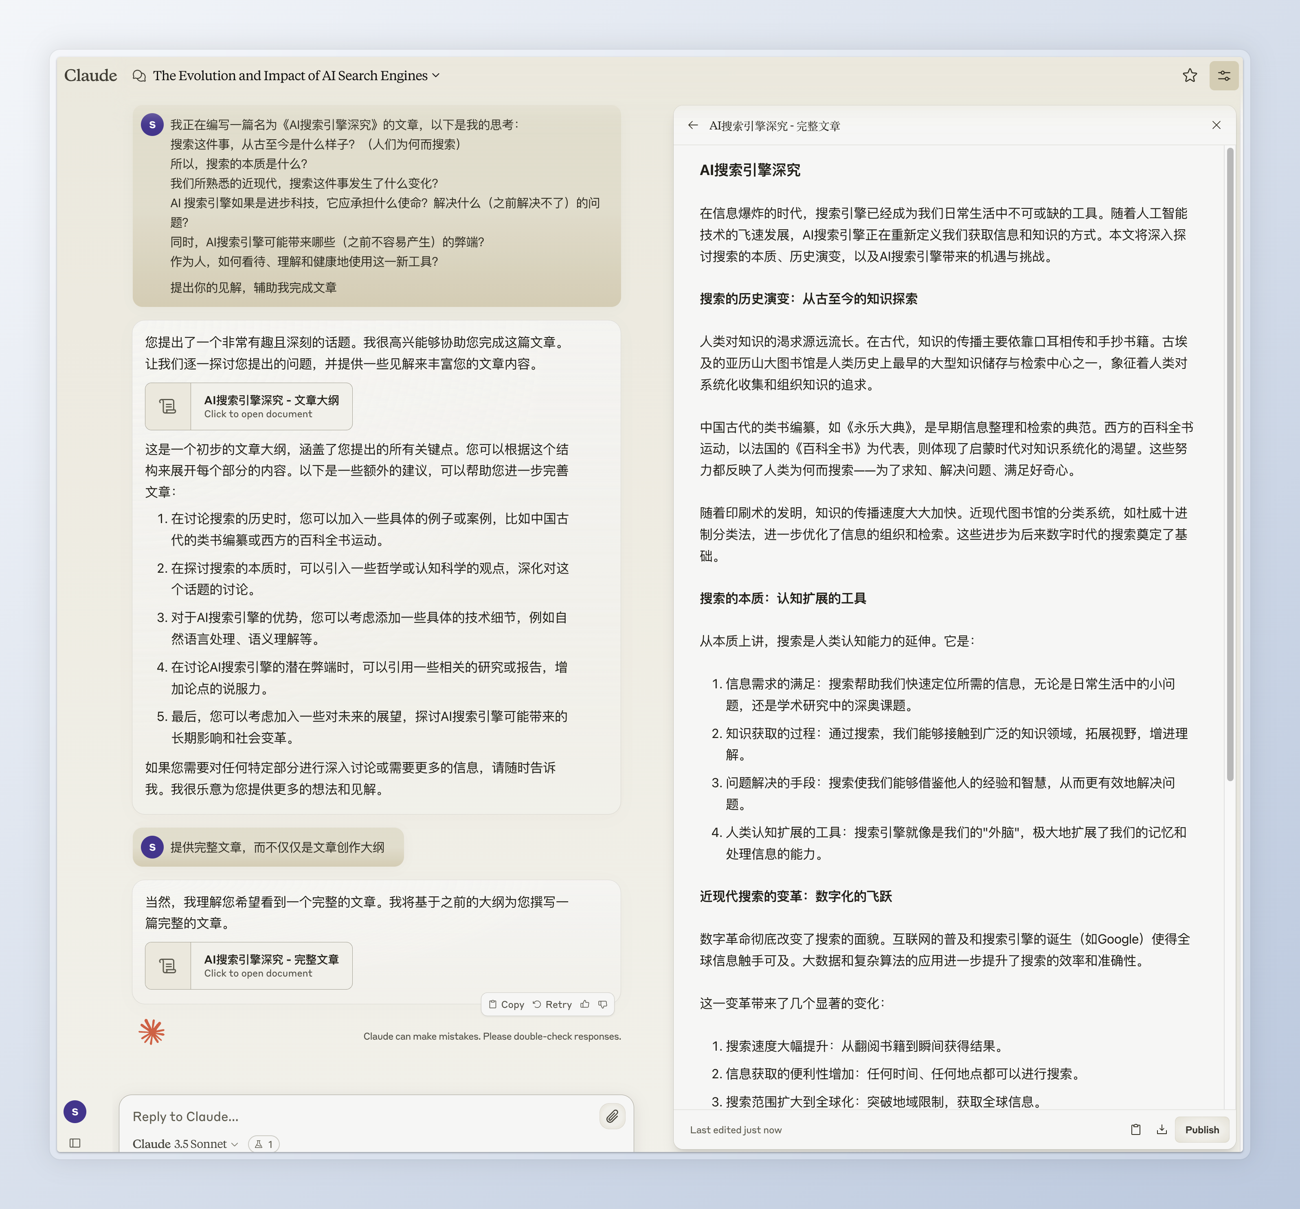Give thumbs down to the response
This screenshot has height=1209, width=1300.
coord(603,1005)
